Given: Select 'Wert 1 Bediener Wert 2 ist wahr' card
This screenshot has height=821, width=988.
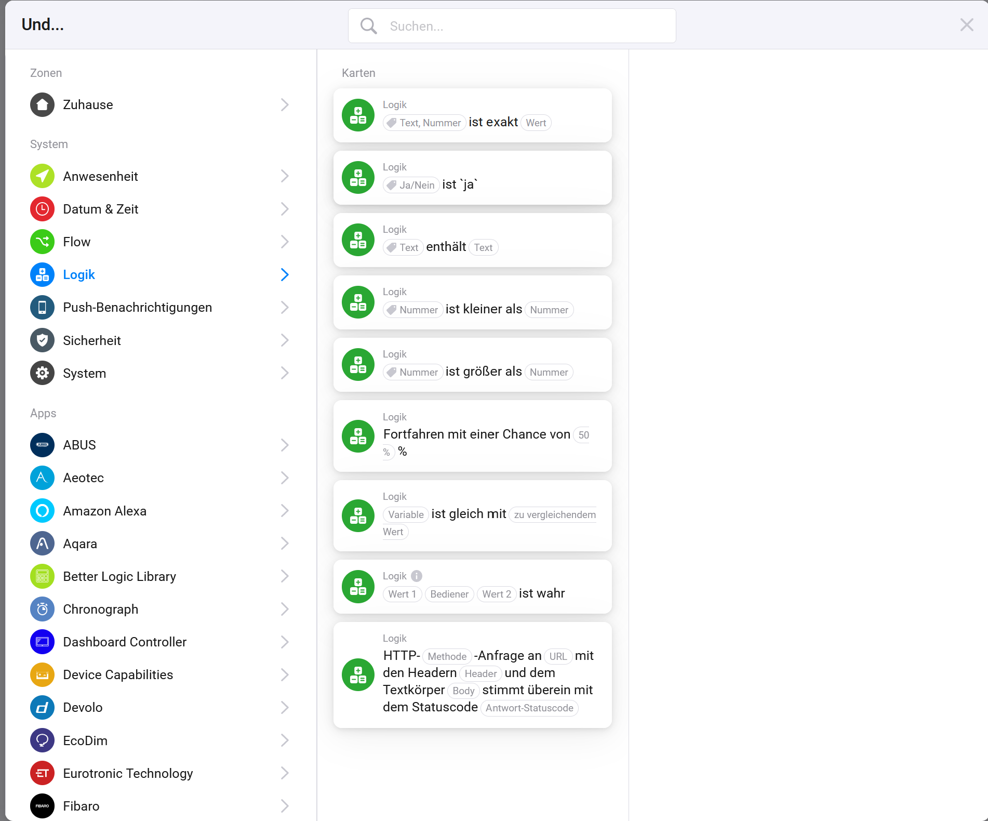Looking at the screenshot, I should 473,587.
